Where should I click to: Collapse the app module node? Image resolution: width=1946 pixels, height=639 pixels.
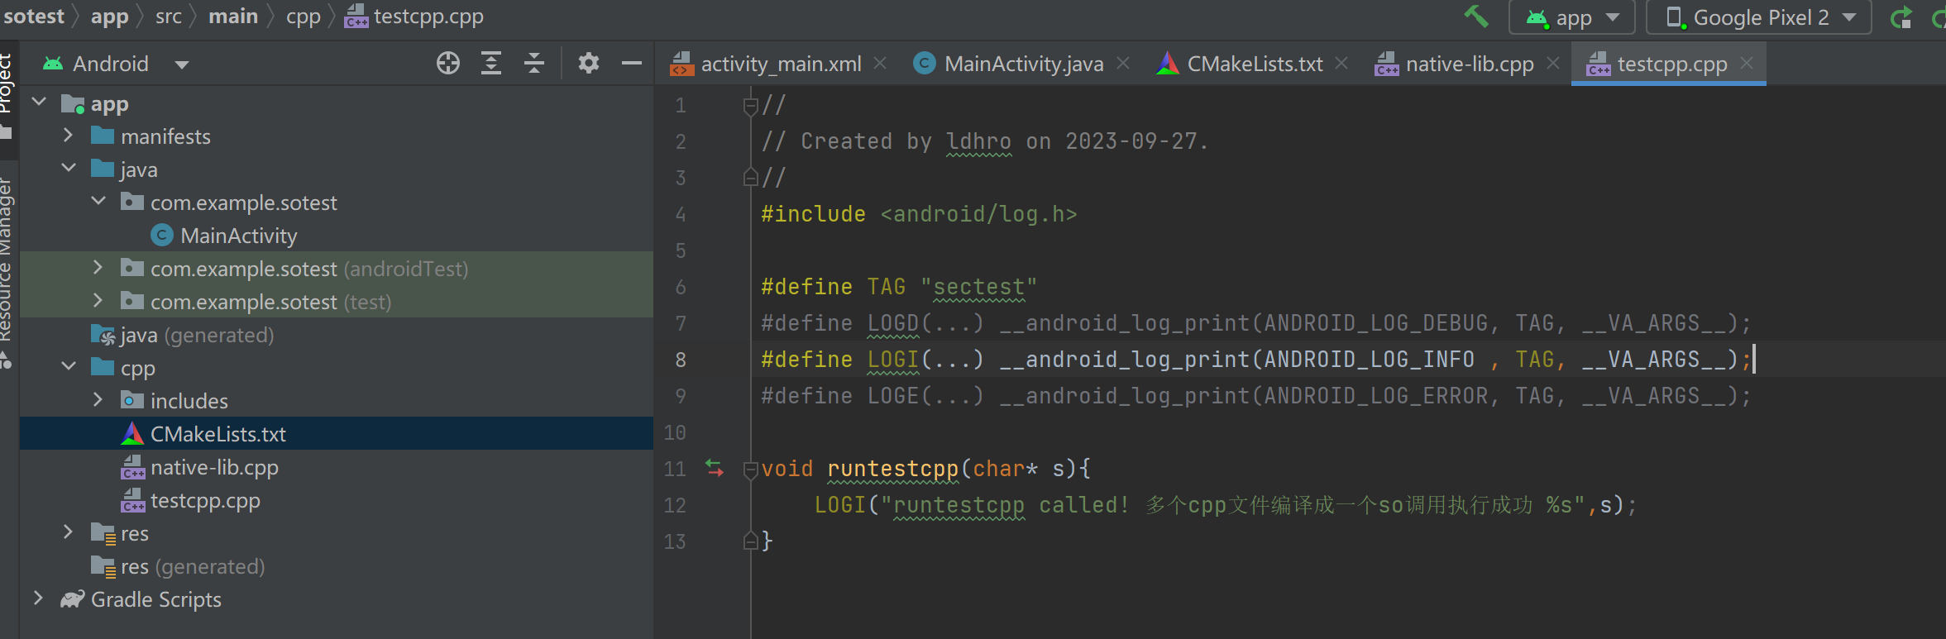[38, 103]
